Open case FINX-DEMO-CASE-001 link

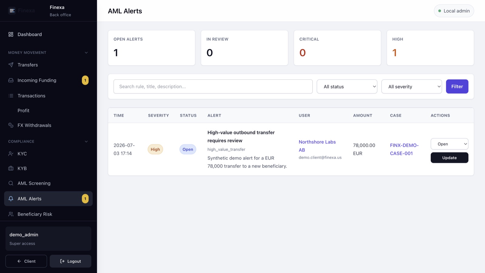point(404,149)
